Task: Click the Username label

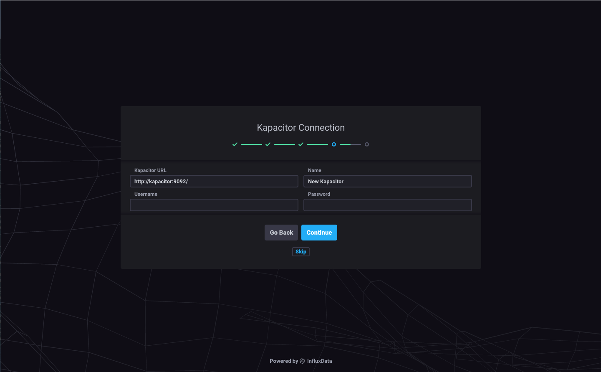Action: click(146, 194)
